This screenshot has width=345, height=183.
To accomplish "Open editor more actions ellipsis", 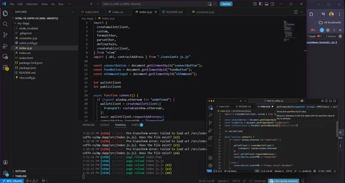I will 302,12.
